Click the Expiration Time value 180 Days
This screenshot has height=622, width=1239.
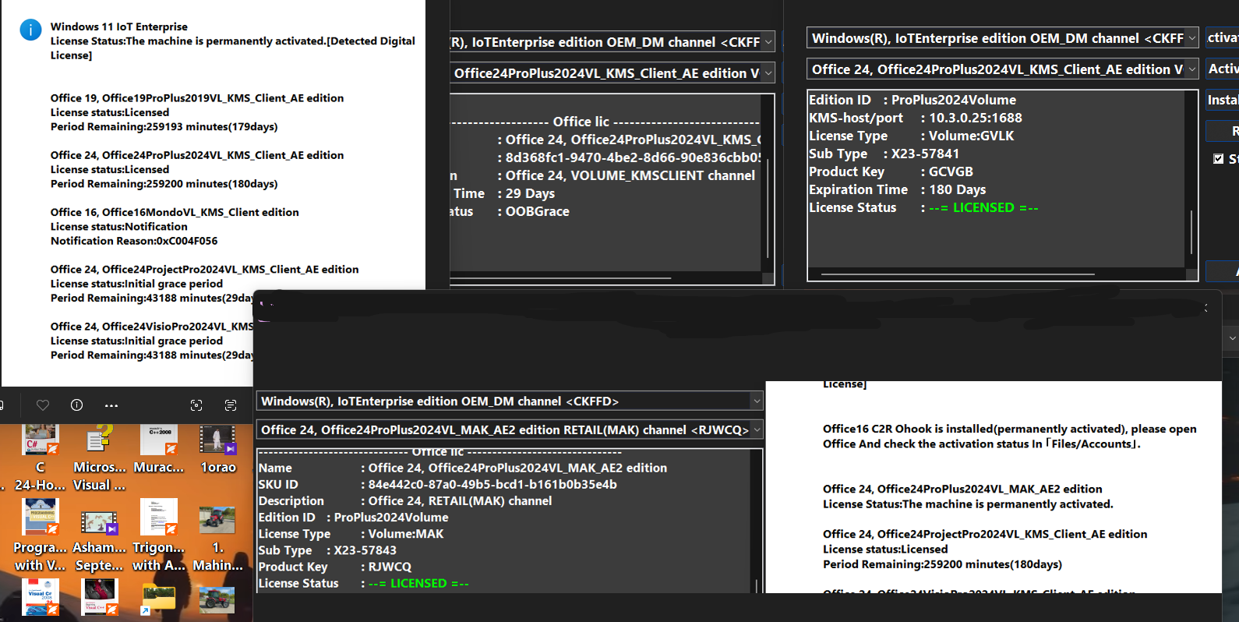(957, 189)
